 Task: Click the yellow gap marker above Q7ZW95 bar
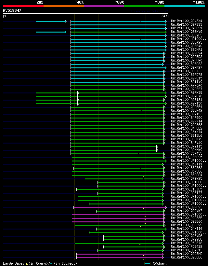[143, 176]
